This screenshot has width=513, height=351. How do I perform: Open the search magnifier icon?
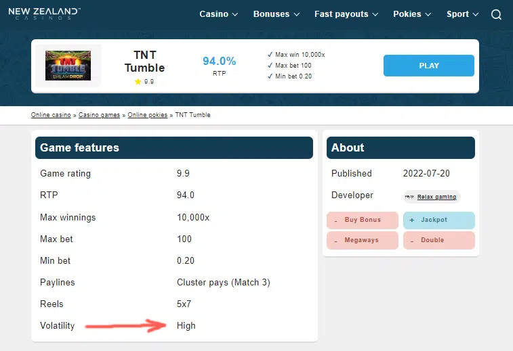[x=496, y=14]
